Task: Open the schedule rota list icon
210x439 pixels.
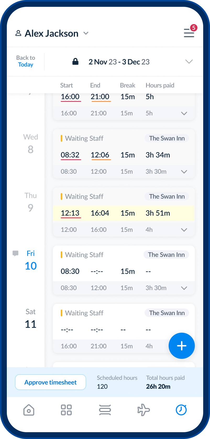Action: coord(105,410)
